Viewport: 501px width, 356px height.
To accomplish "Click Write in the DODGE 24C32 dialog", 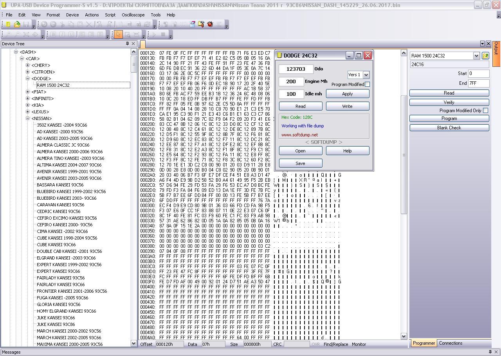I will pyautogui.click(x=348, y=106).
